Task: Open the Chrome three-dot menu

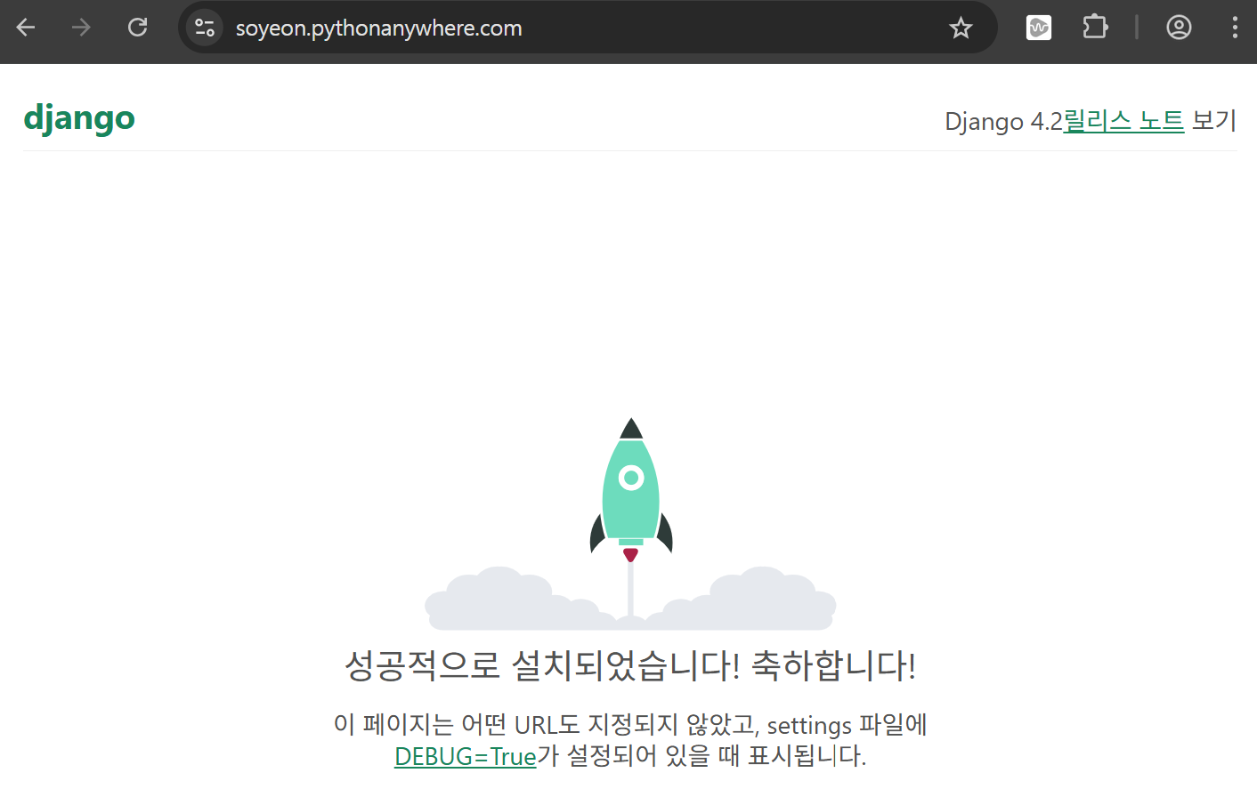Action: (x=1235, y=28)
